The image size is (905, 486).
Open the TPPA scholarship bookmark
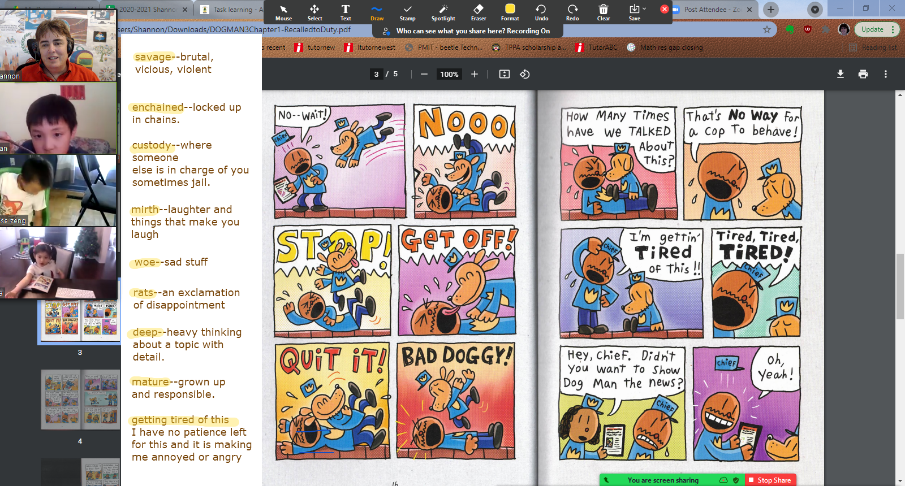[529, 47]
